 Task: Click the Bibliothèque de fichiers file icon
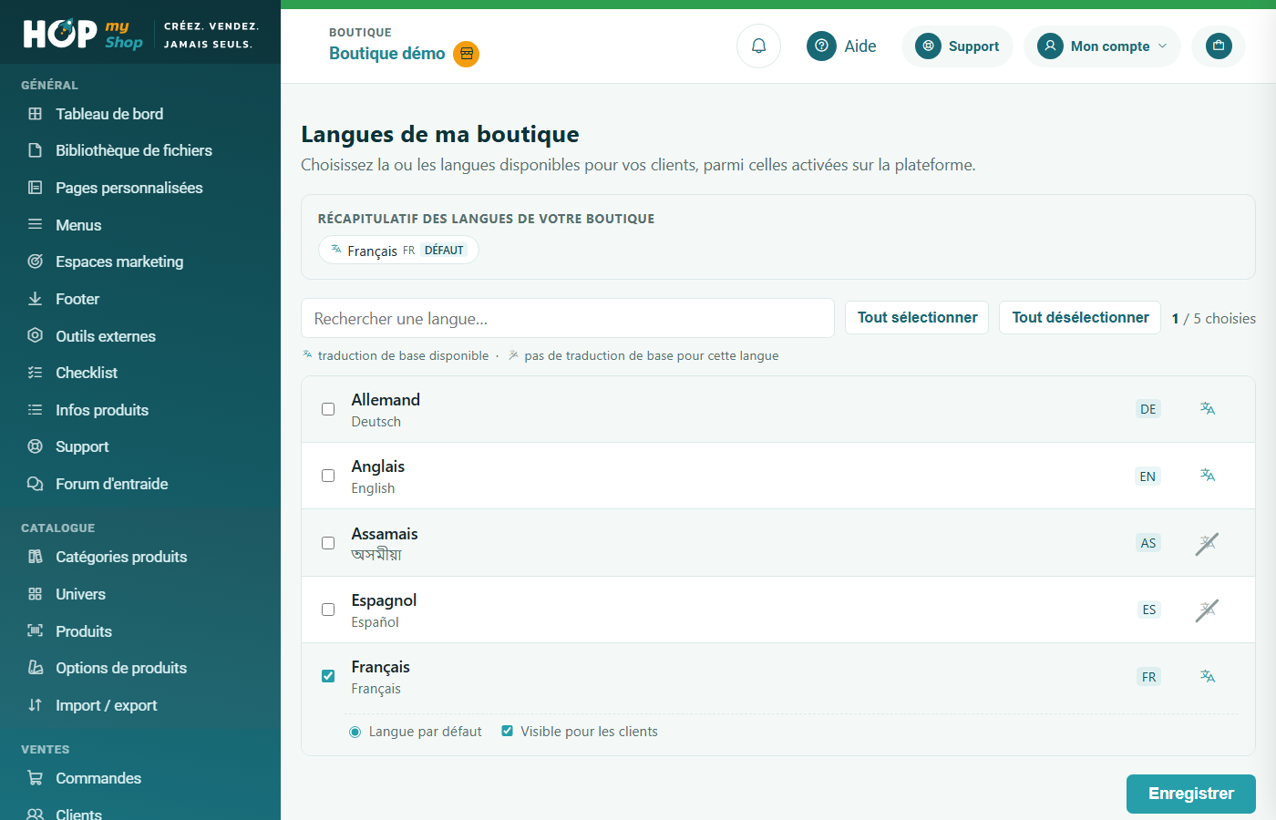coord(36,150)
